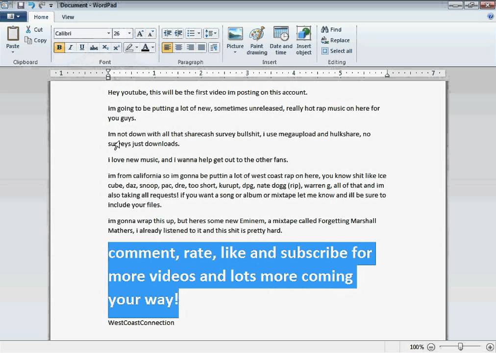This screenshot has width=496, height=353.
Task: Open WordPad Help question mark icon
Action: 491,17
